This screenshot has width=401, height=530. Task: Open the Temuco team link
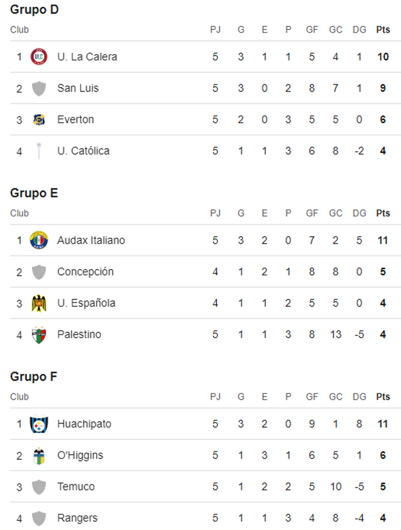tap(76, 486)
